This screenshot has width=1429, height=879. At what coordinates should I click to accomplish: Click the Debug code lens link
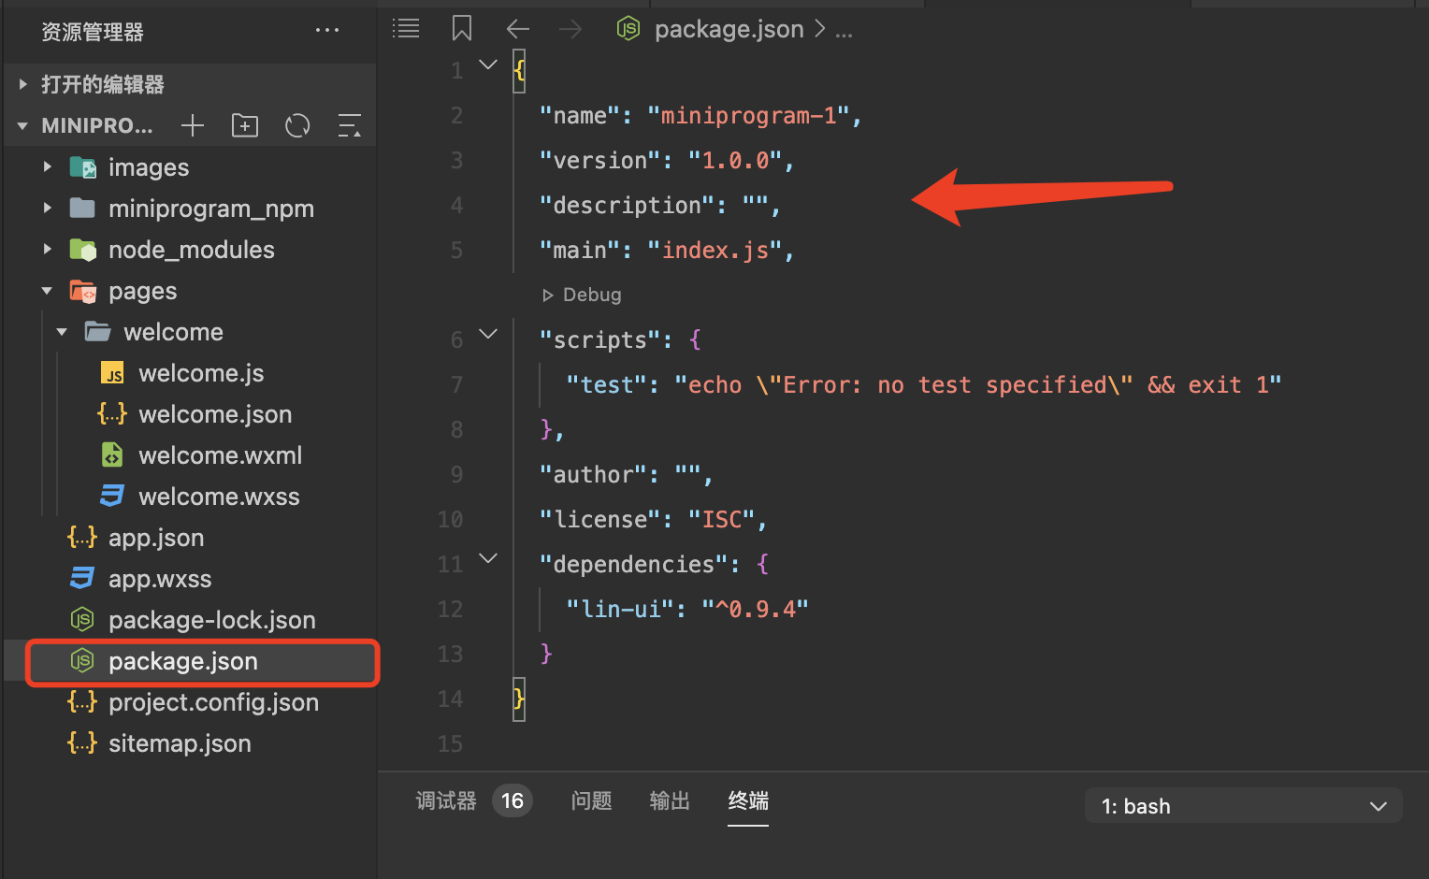click(x=582, y=295)
